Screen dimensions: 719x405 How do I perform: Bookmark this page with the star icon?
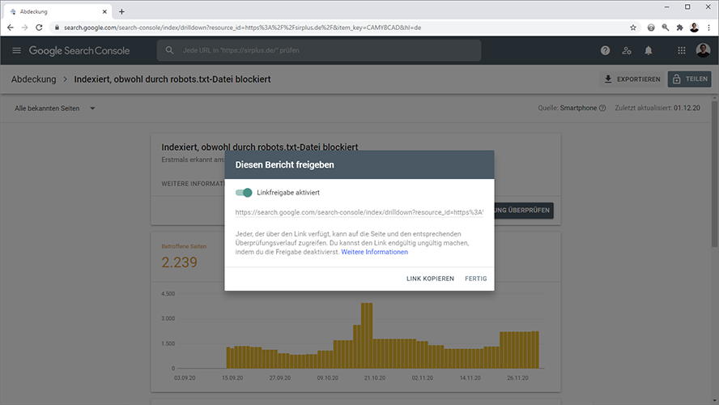pos(633,28)
